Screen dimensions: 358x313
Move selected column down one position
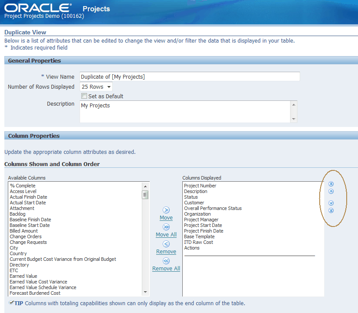click(331, 203)
